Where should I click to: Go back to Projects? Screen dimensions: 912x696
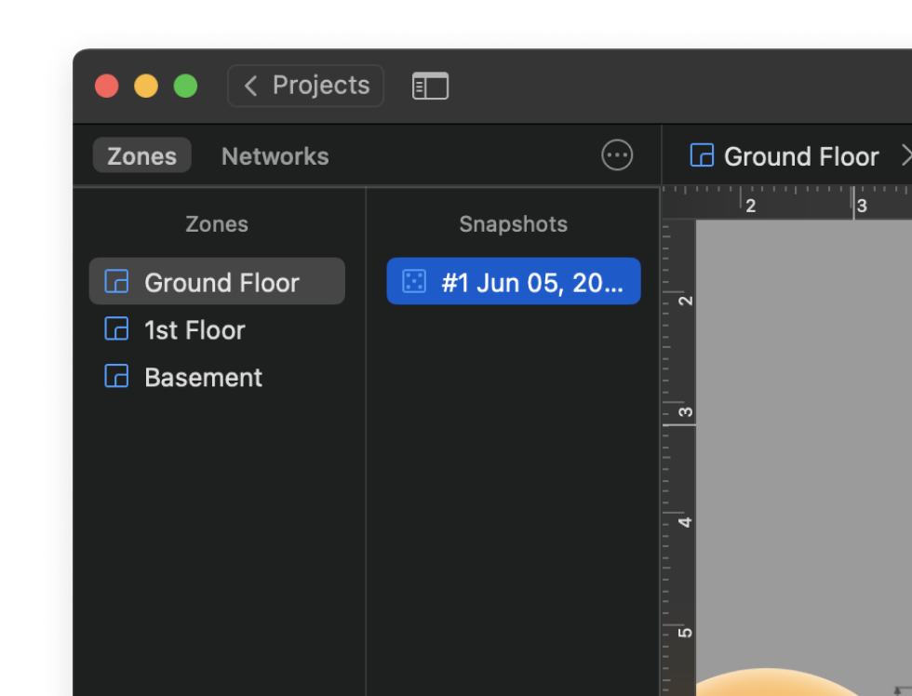pos(319,87)
